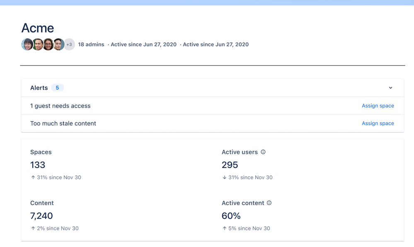Click the Spaces value 133
The image size is (414, 247).
click(x=38, y=165)
